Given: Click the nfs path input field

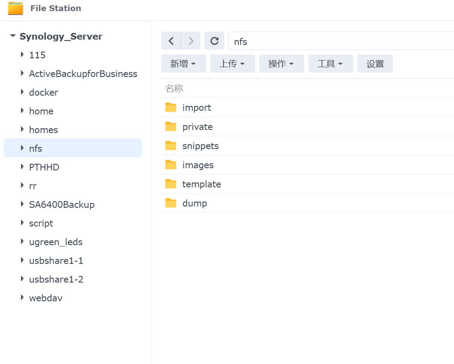Looking at the screenshot, I should coord(341,41).
